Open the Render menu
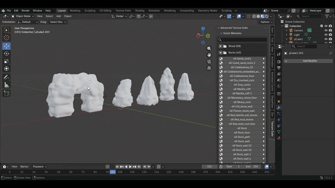 26,11
